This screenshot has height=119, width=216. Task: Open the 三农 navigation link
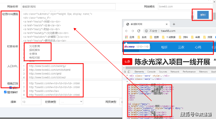click(x=181, y=47)
